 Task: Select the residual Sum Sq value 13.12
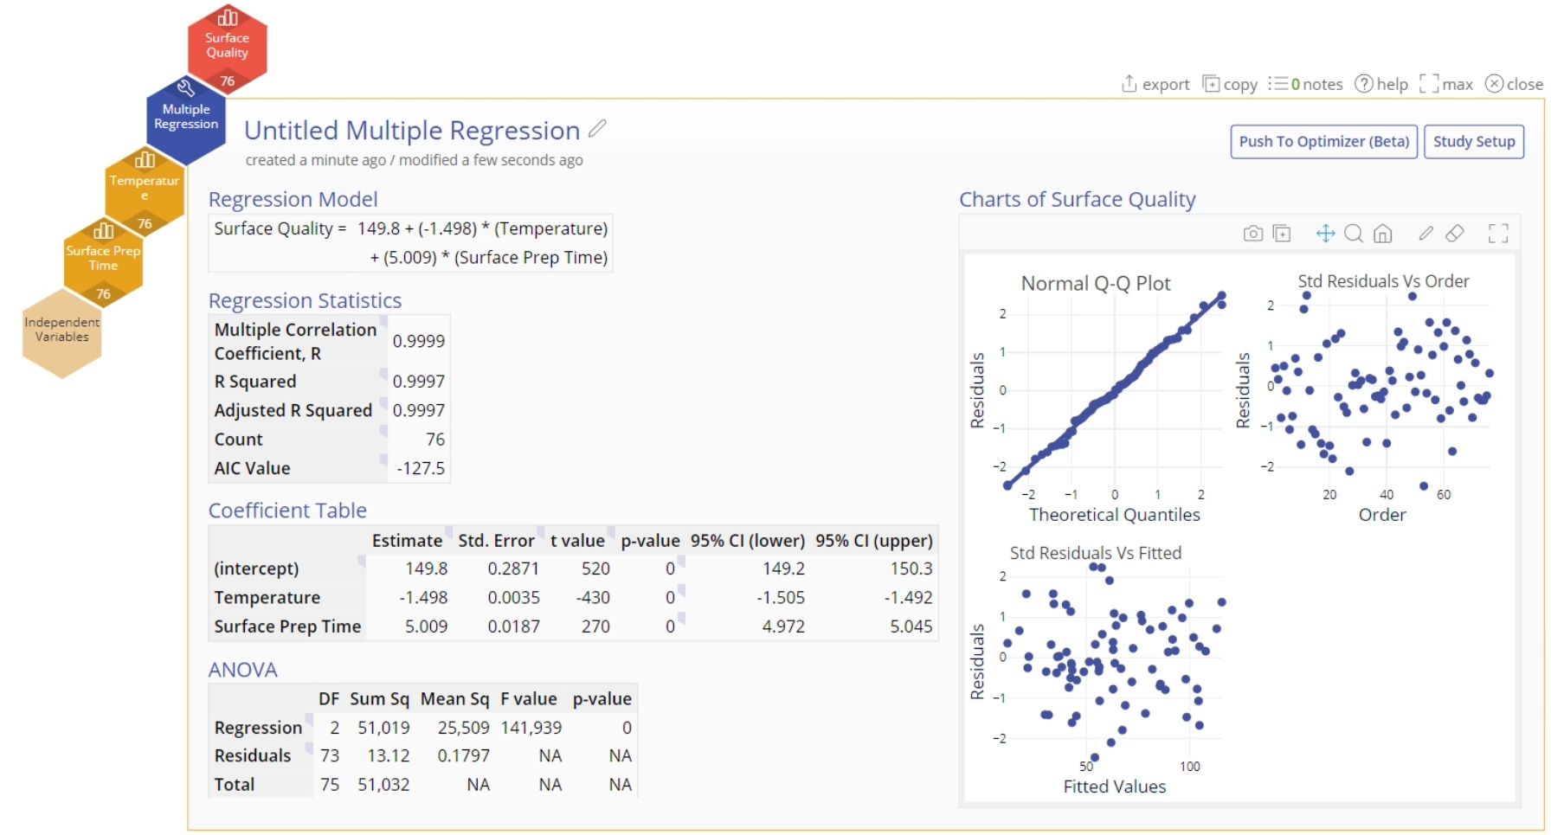(x=389, y=755)
